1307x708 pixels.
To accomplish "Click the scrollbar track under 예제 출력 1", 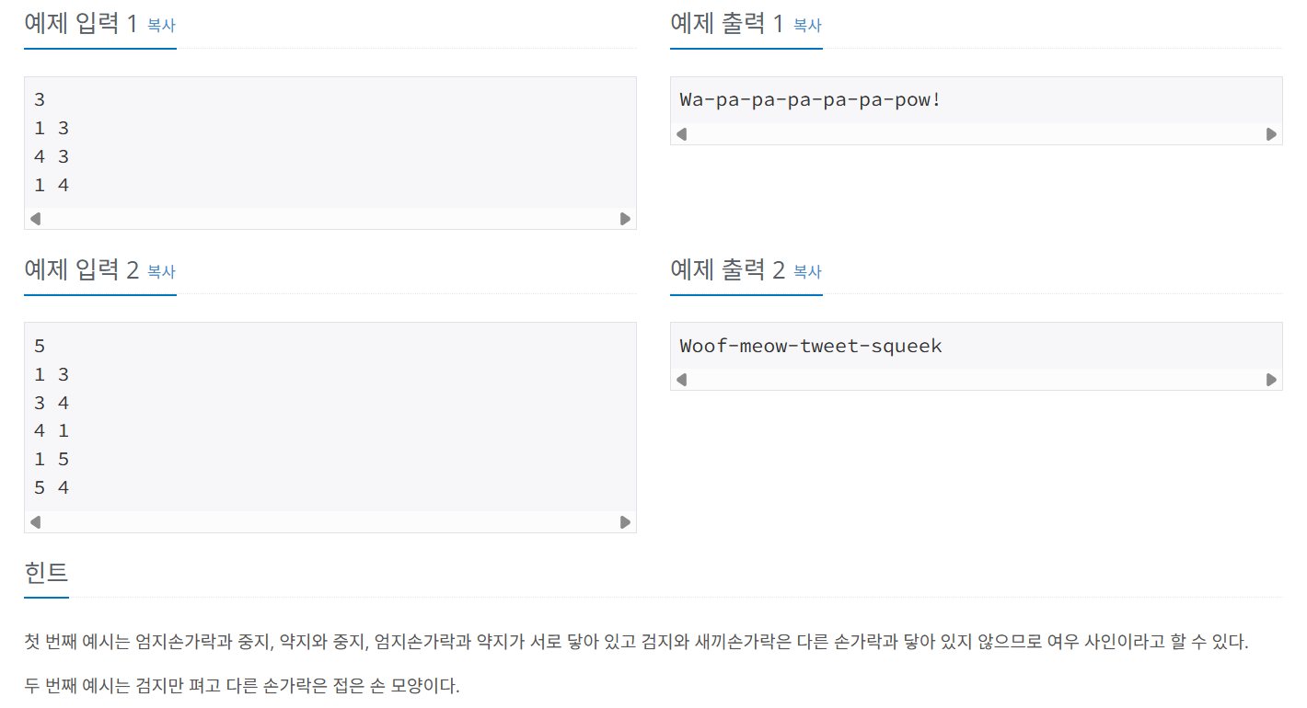I will (x=976, y=134).
